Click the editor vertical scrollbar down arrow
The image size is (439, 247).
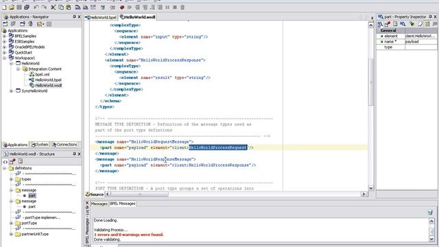point(370,188)
